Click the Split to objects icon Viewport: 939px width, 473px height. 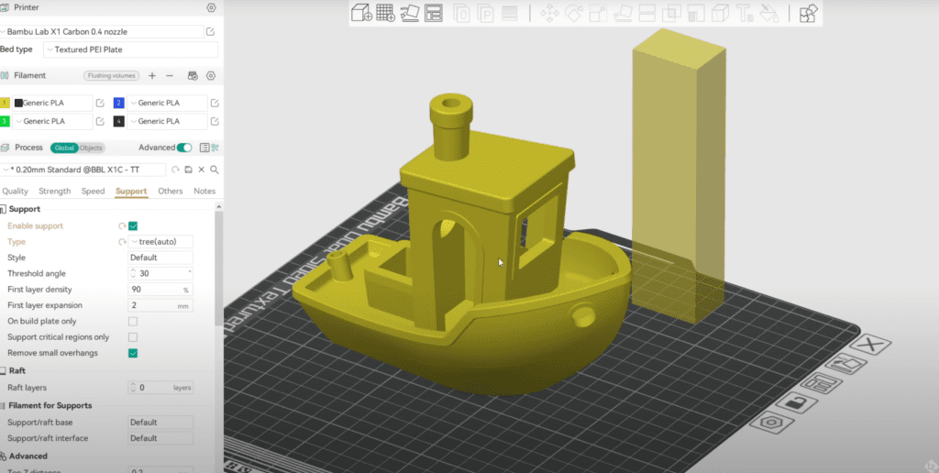[462, 13]
